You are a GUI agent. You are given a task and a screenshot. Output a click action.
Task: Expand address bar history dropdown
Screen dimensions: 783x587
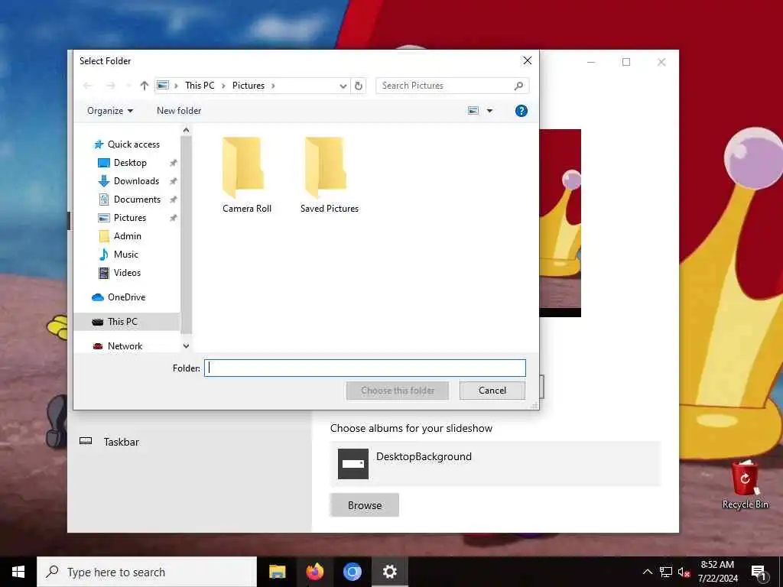tap(343, 86)
